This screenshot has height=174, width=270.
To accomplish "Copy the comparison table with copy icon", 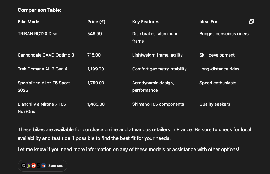I will [x=251, y=22].
